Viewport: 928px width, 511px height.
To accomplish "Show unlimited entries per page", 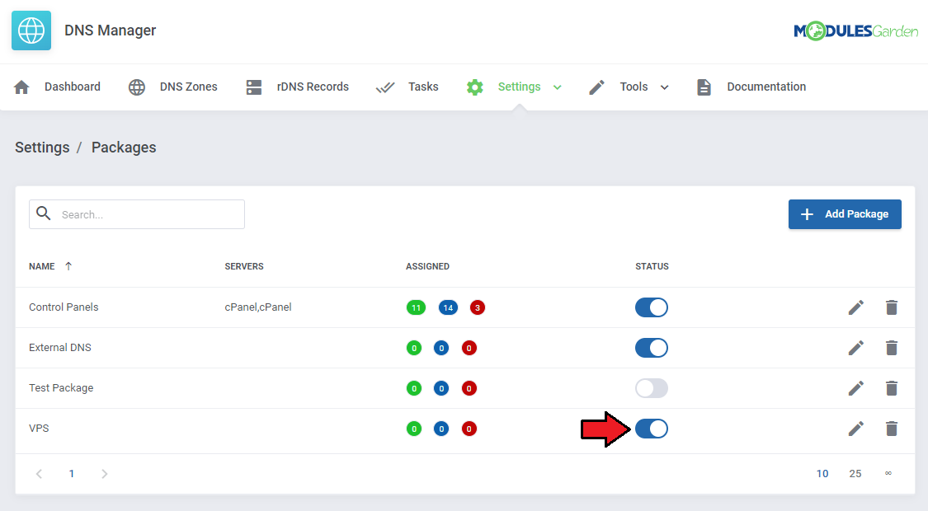I will coord(888,473).
